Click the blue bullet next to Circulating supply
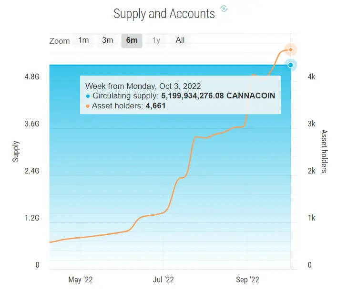The image size is (337, 298). click(x=88, y=96)
